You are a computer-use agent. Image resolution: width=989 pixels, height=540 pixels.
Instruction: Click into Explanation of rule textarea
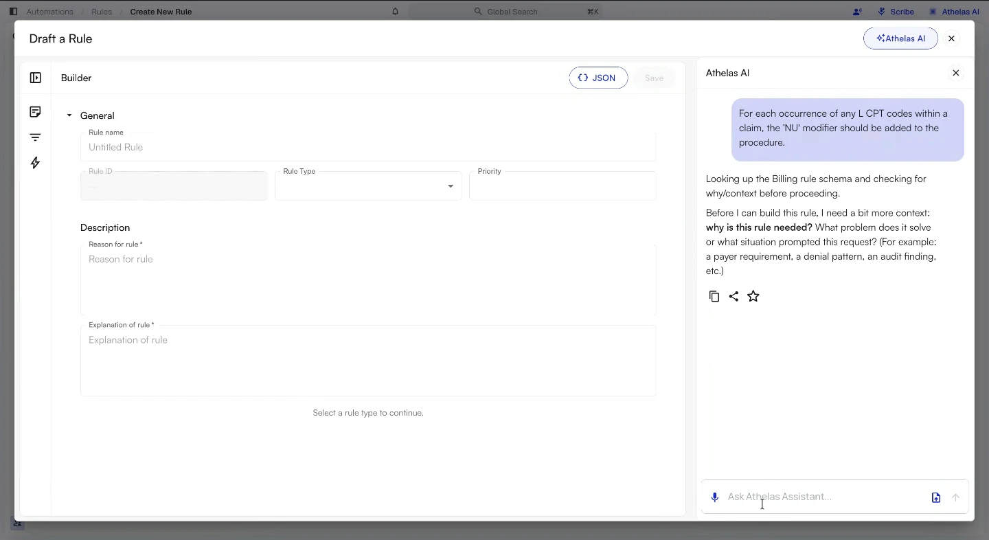368,361
